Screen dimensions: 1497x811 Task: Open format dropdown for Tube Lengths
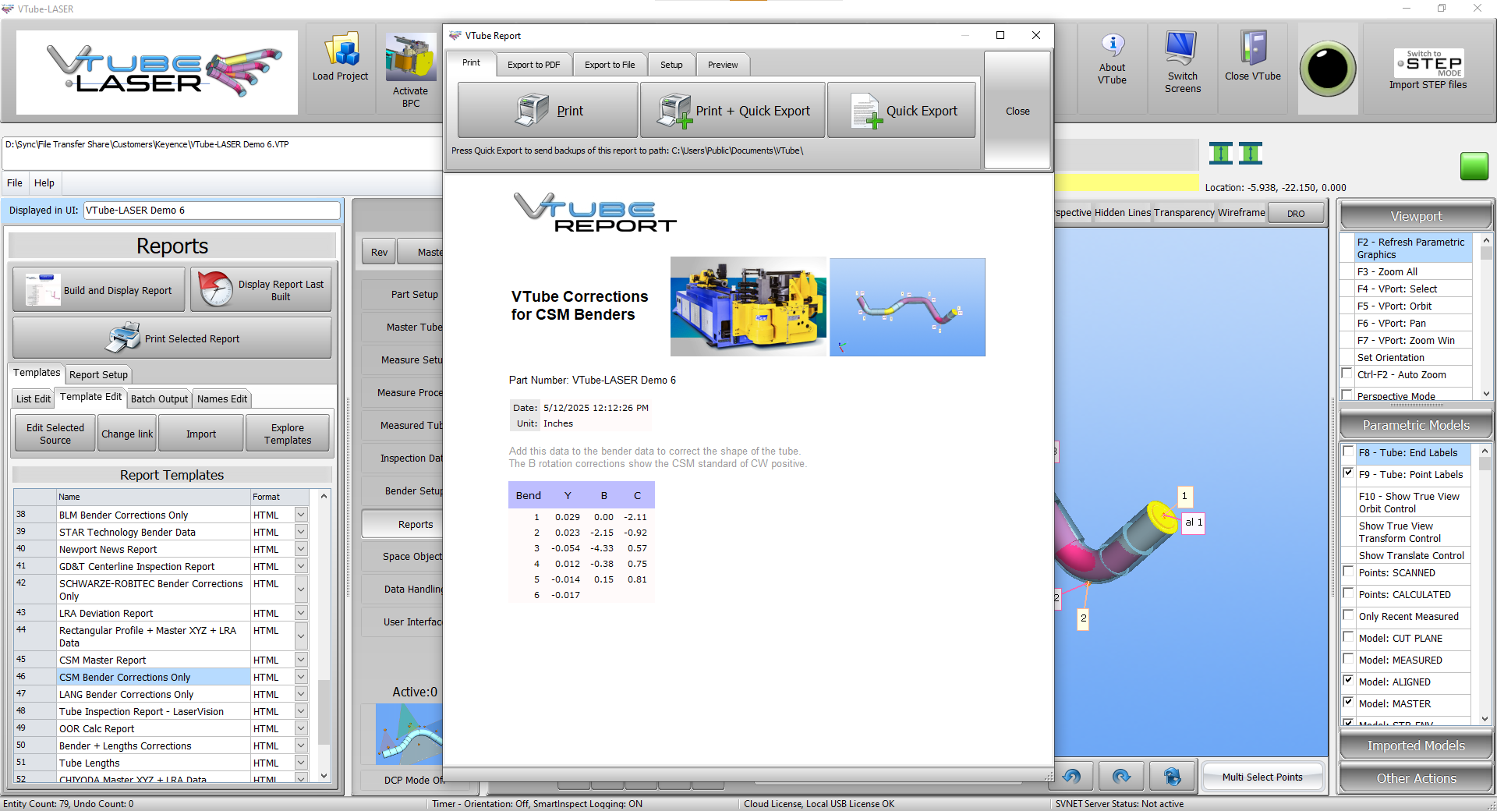301,763
